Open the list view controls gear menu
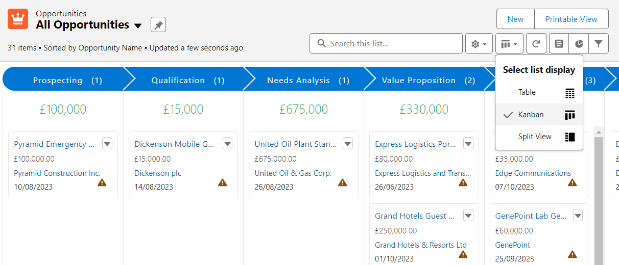 coord(479,44)
